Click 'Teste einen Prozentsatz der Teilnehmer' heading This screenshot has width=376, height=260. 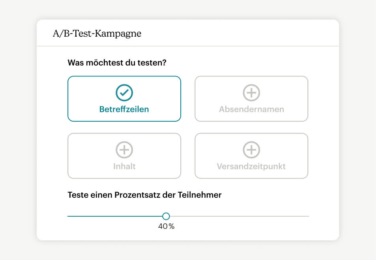coord(144,195)
